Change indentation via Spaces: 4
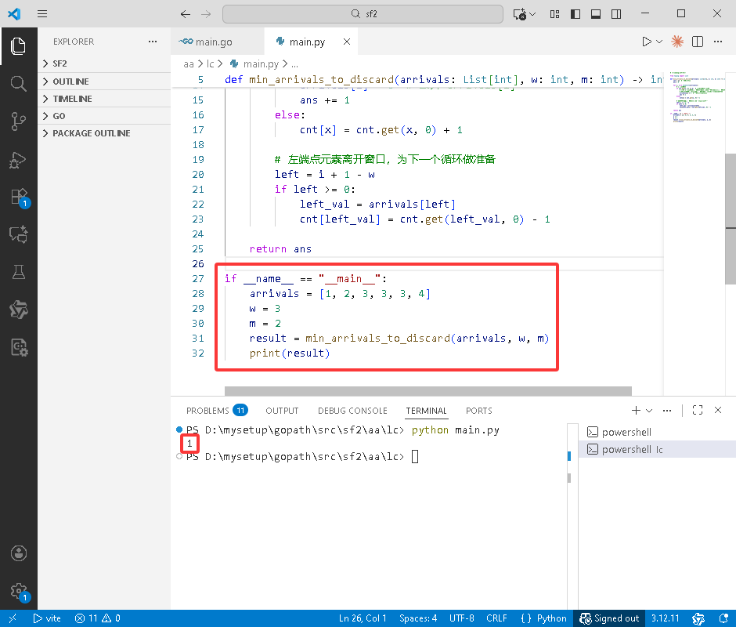The image size is (736, 627). pyautogui.click(x=418, y=618)
